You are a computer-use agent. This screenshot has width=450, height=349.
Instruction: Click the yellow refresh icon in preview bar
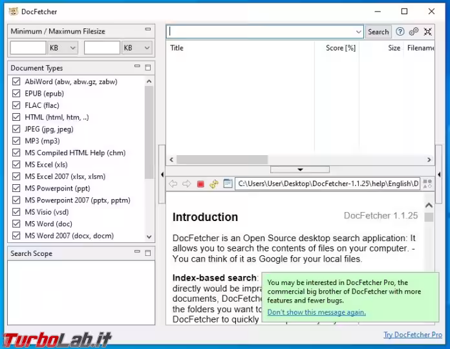coord(214,184)
